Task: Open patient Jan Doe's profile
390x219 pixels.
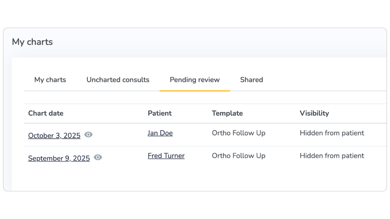Action: [x=160, y=133]
